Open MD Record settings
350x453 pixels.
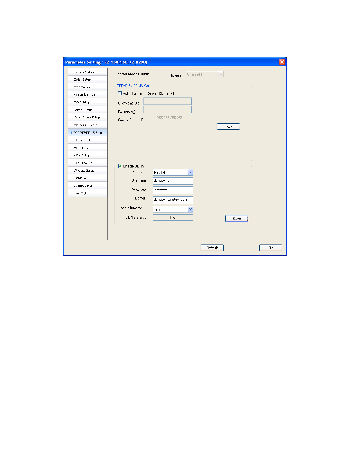pyautogui.click(x=88, y=140)
